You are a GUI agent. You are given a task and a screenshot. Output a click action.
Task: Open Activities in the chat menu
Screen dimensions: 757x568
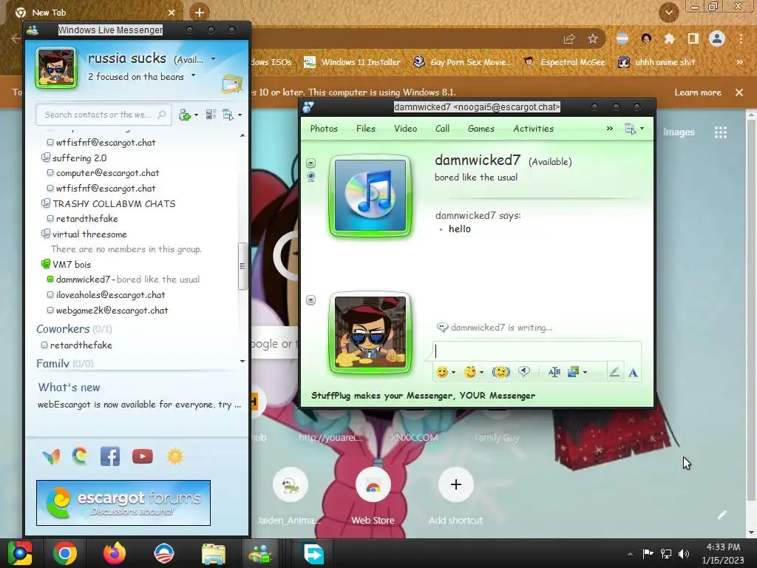coord(533,129)
